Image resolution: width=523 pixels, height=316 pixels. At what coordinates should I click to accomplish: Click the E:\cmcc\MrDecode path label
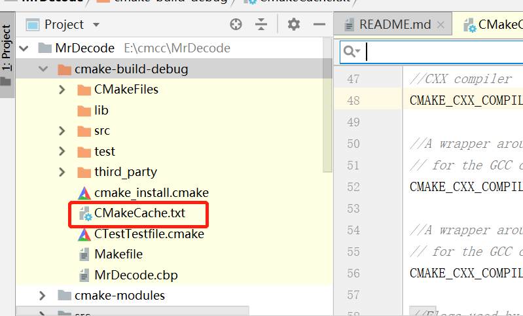coord(177,48)
